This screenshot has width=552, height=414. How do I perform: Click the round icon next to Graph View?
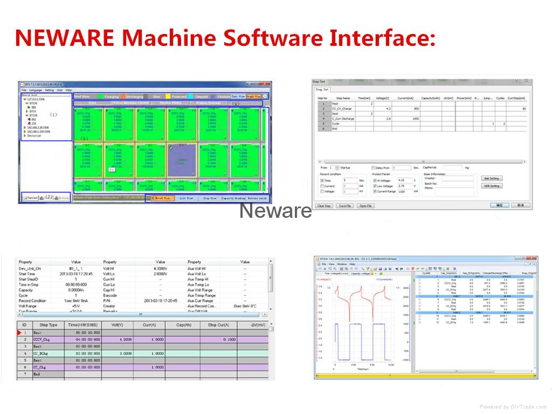point(265,96)
